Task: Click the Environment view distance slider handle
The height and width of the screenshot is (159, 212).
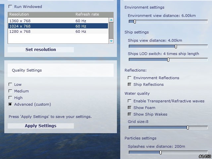Action: [135, 22]
